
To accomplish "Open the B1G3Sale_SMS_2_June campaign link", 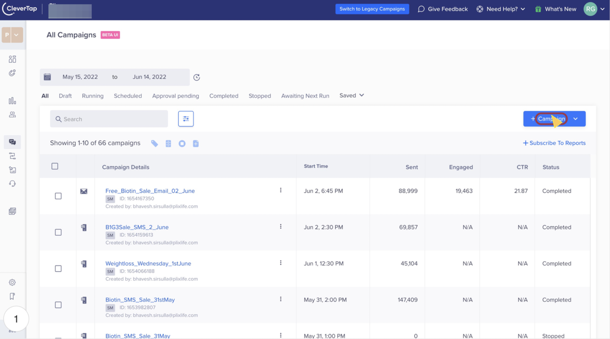I will (137, 227).
